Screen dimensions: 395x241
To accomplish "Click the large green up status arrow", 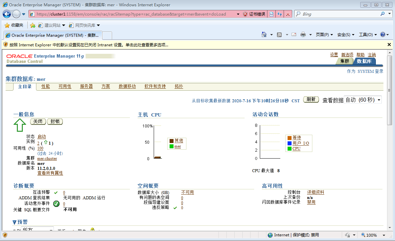I will pos(20,125).
